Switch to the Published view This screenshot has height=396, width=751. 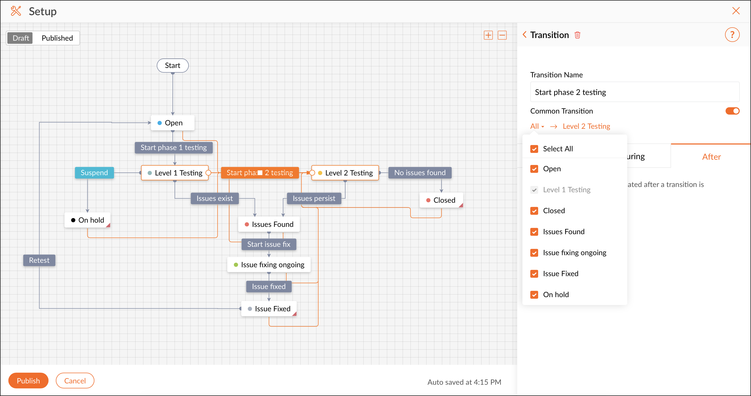click(57, 38)
